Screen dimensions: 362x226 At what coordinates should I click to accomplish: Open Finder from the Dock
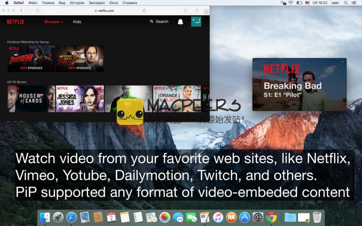click(x=45, y=217)
